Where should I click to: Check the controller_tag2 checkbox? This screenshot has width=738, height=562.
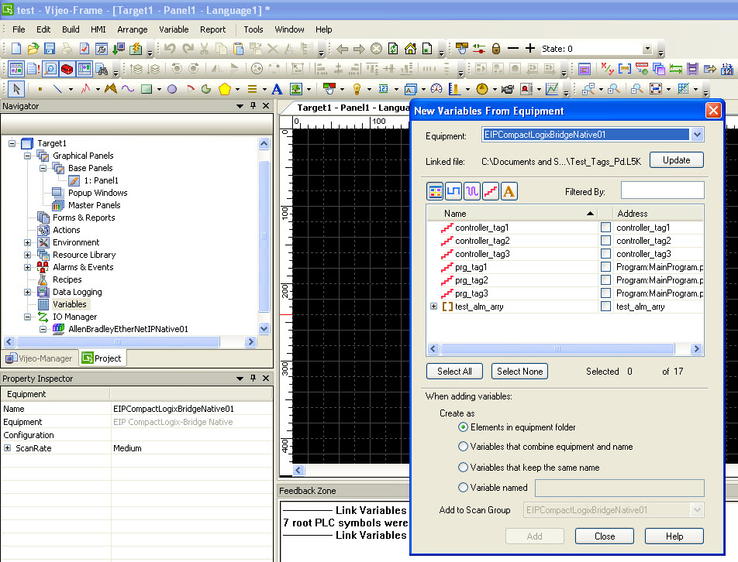(605, 241)
